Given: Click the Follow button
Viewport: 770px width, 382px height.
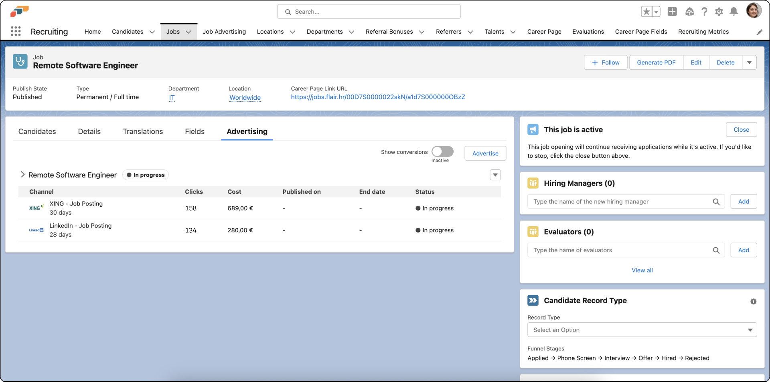Looking at the screenshot, I should point(606,62).
